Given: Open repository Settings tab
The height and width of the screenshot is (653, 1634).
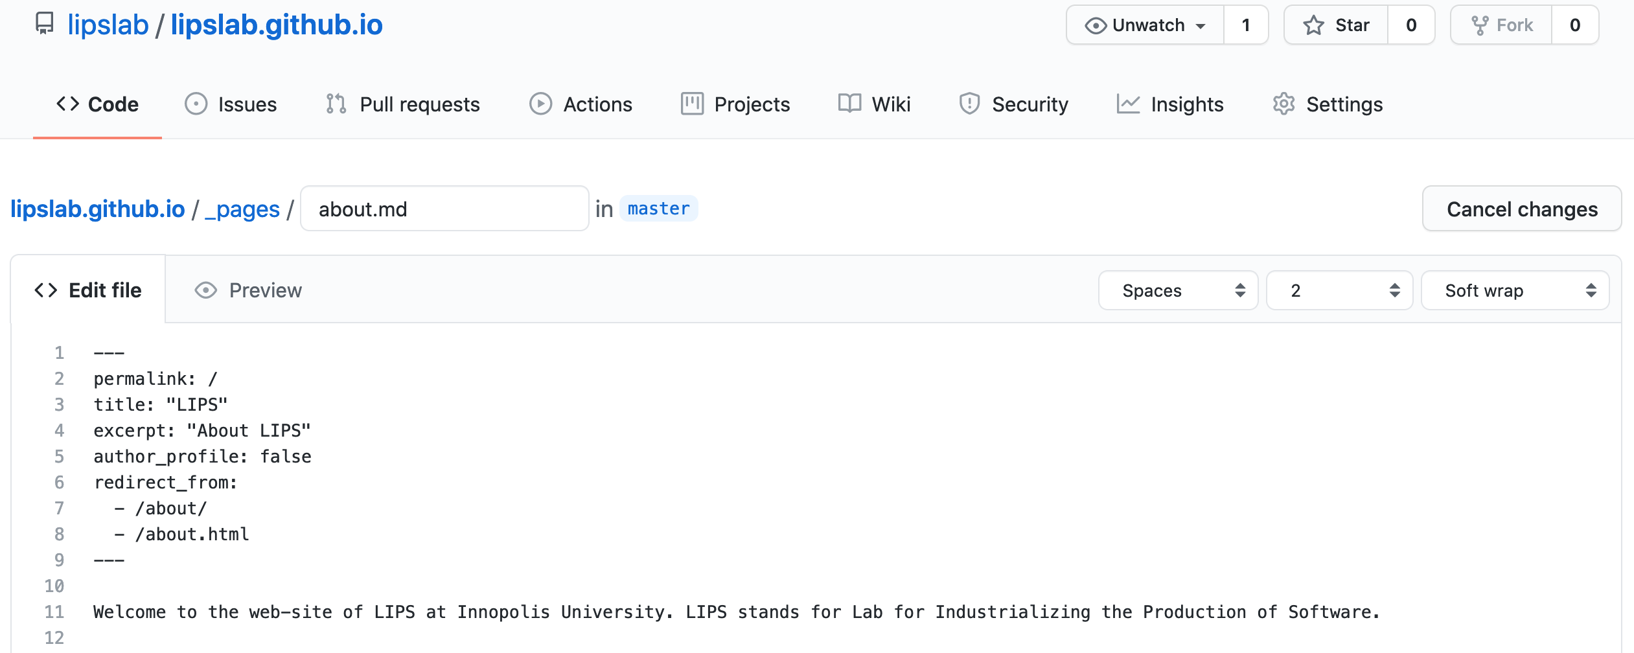Looking at the screenshot, I should coord(1328,104).
